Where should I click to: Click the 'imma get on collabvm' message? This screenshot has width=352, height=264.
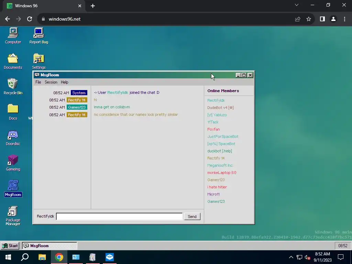tap(112, 107)
